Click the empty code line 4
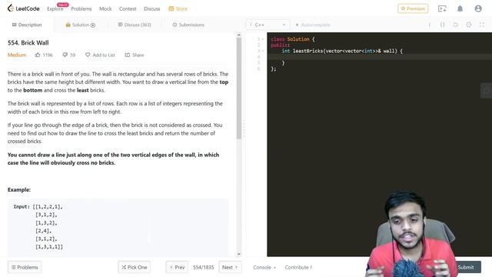 [x=379, y=57]
